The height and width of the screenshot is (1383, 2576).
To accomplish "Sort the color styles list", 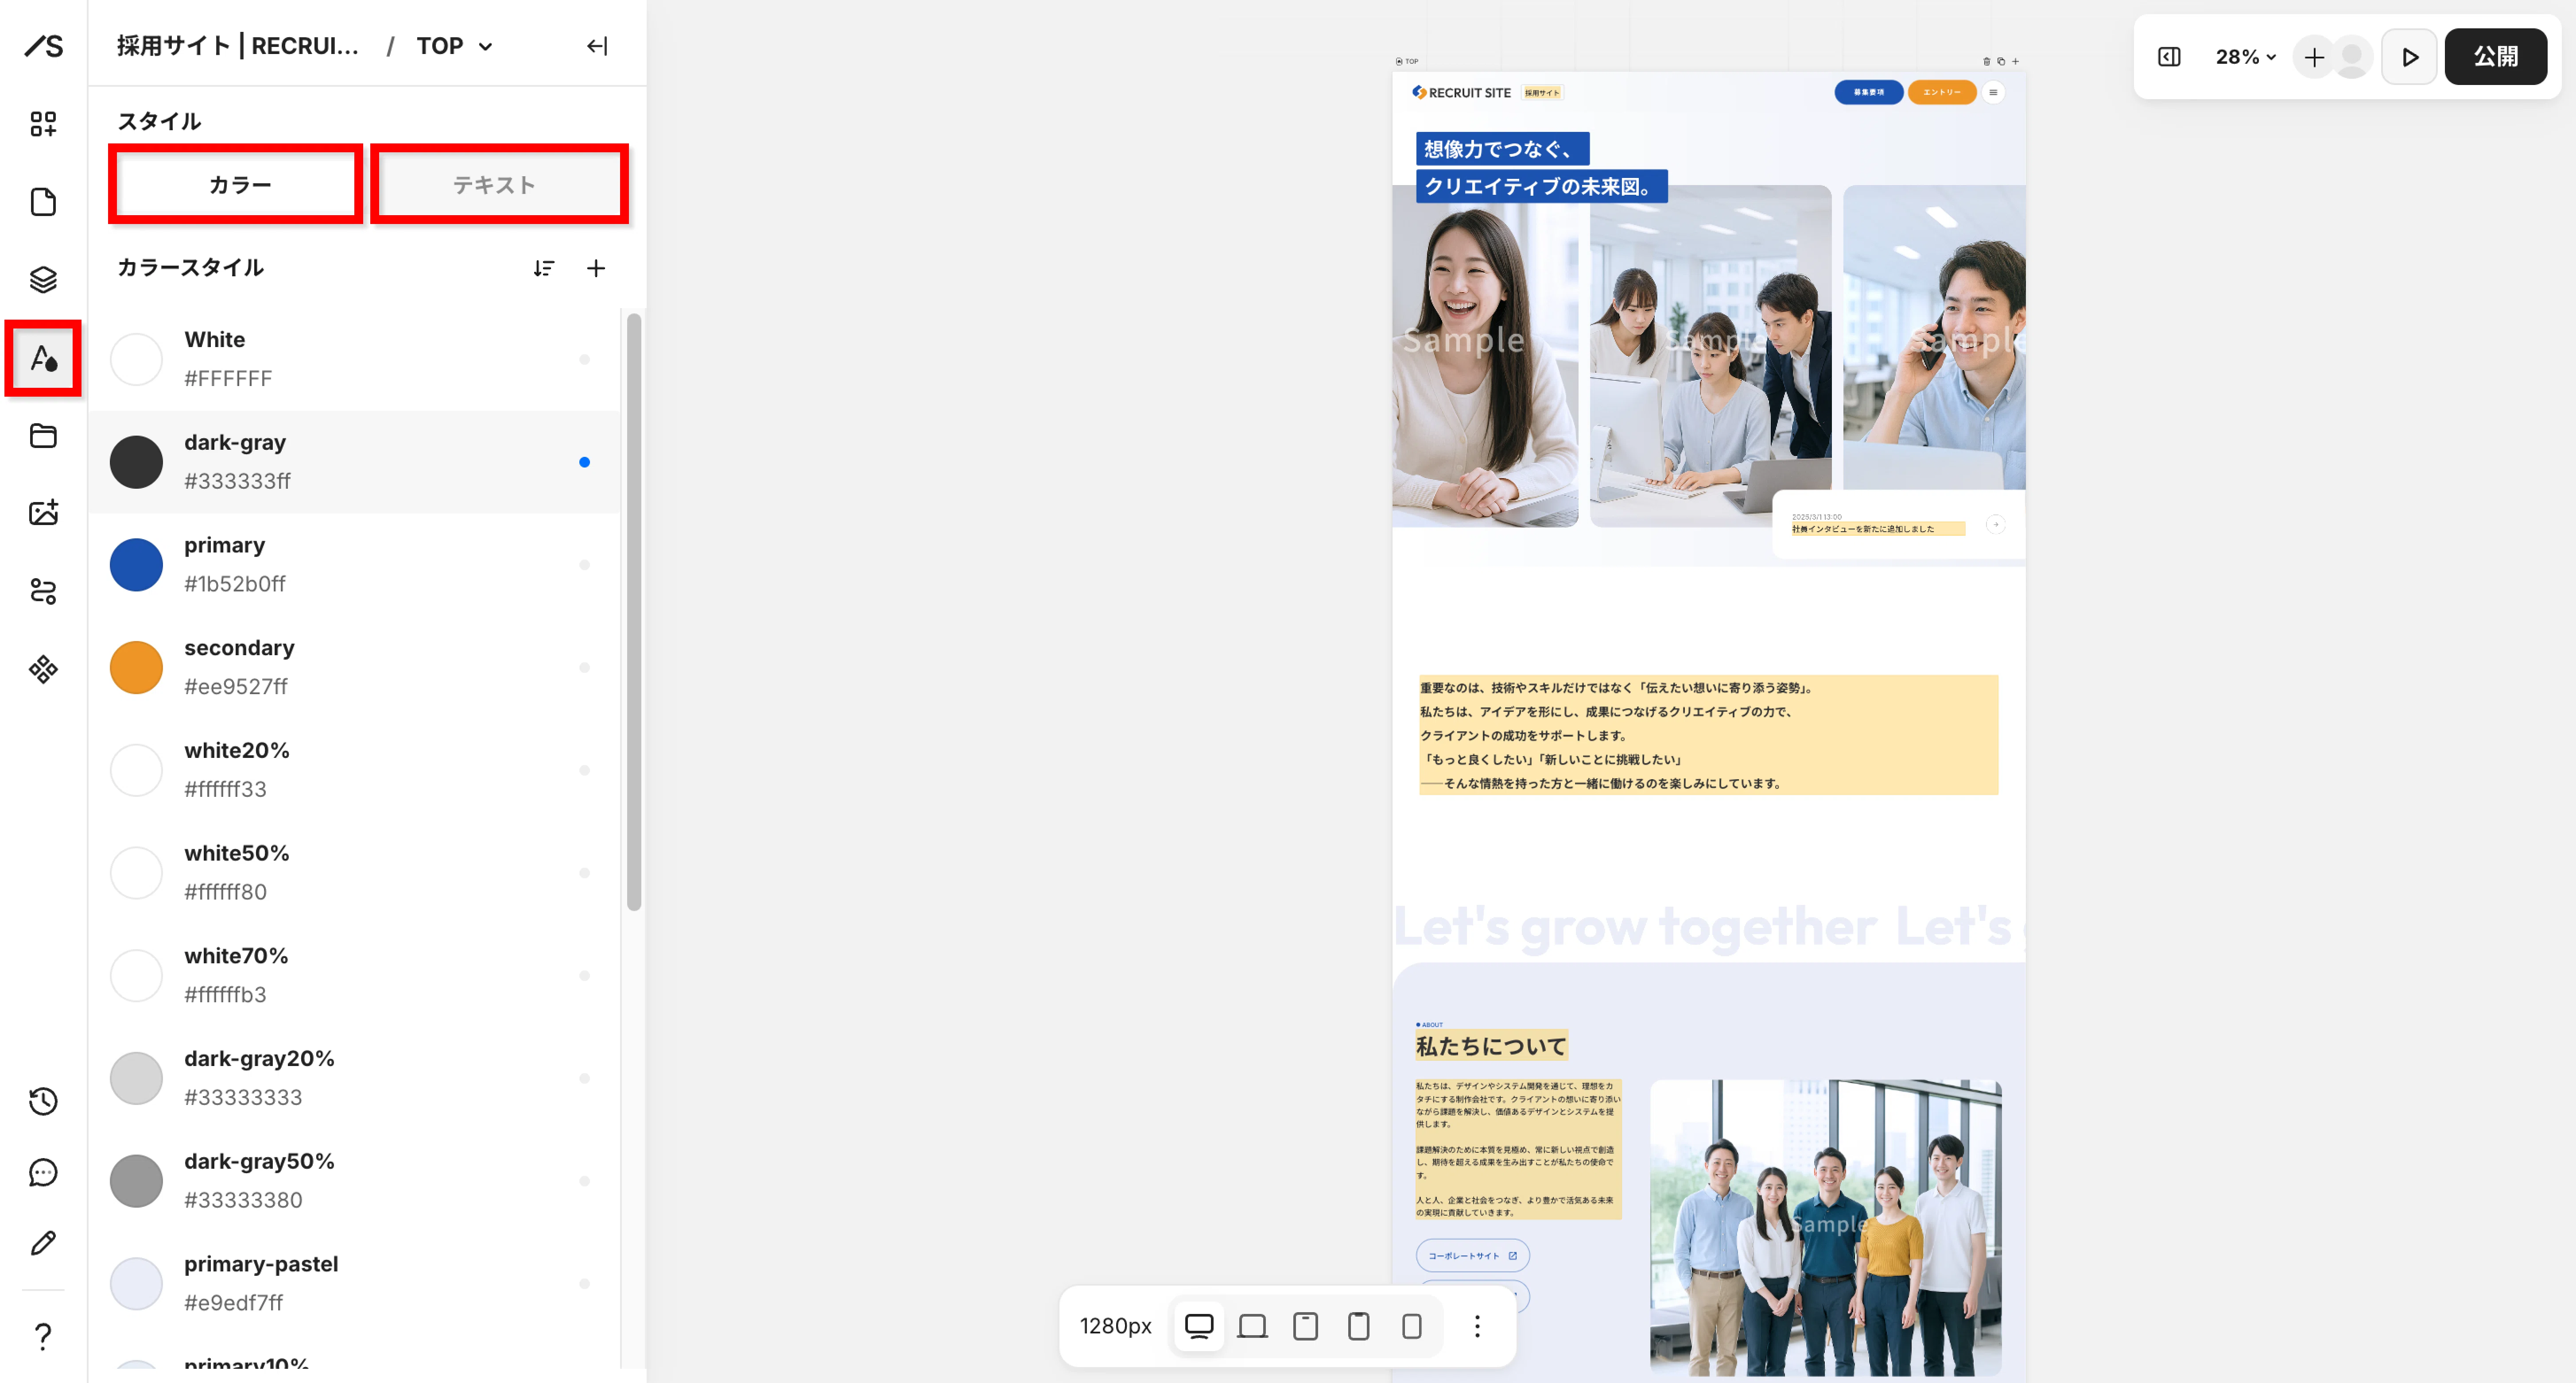I will point(544,268).
